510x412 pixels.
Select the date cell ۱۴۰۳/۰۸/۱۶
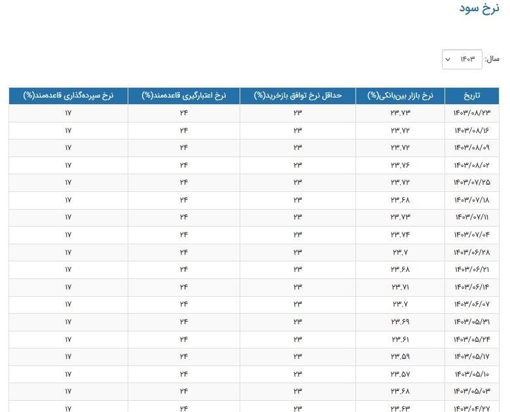(471, 130)
